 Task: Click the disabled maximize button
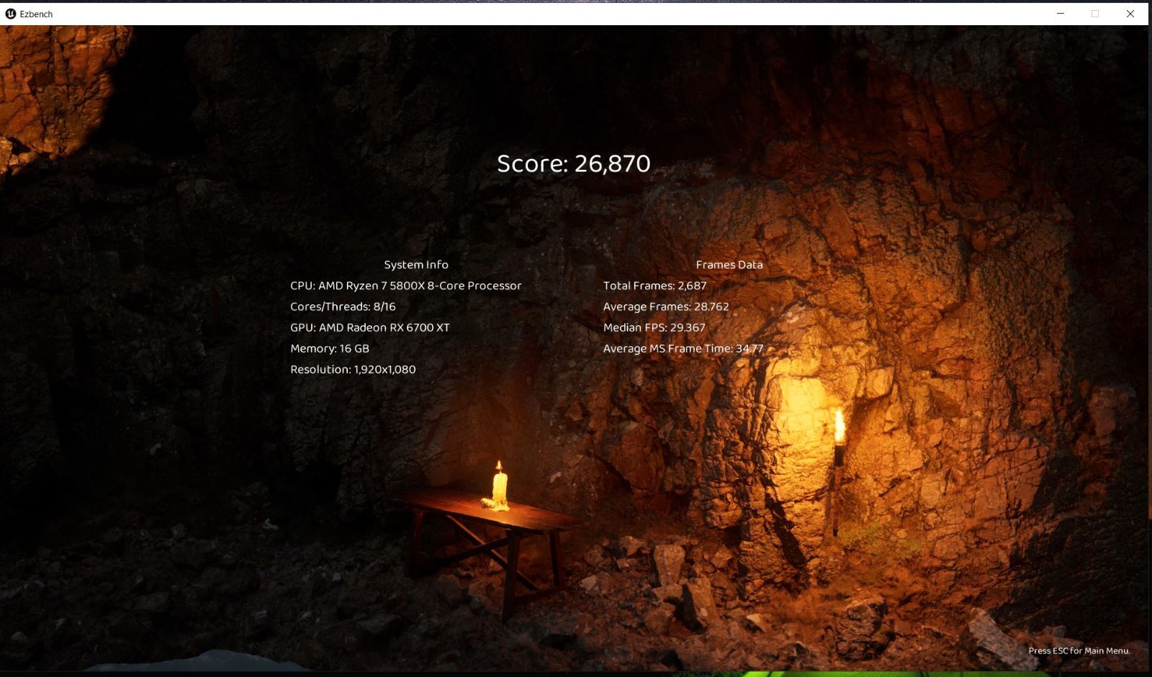[1095, 14]
